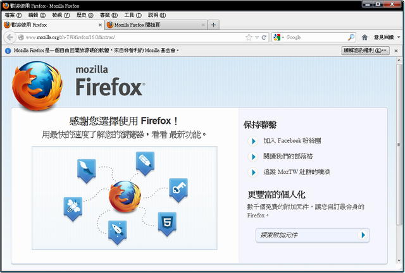
Task: Click the back arrow navigation button
Action: (11, 37)
